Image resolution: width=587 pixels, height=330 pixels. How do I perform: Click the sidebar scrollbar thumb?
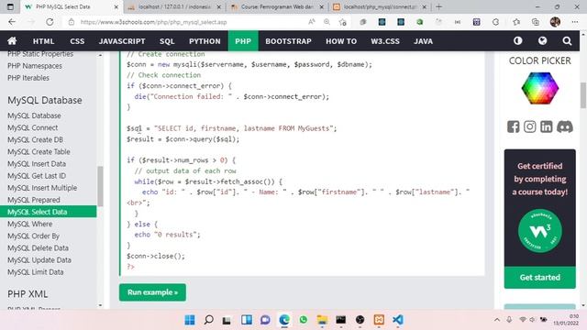(x=100, y=186)
